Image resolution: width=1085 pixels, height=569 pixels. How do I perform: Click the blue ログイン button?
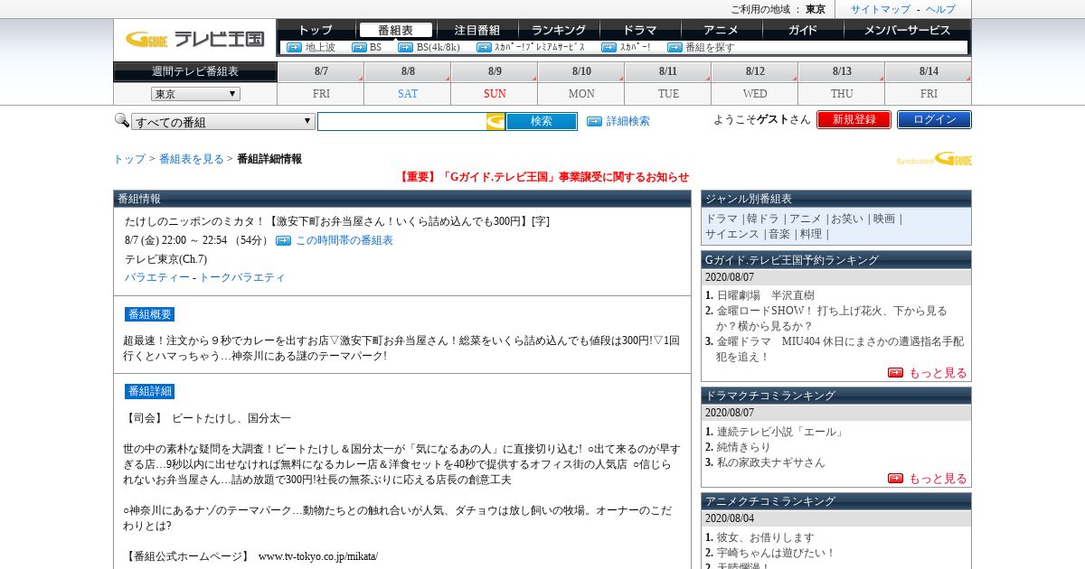click(x=934, y=119)
